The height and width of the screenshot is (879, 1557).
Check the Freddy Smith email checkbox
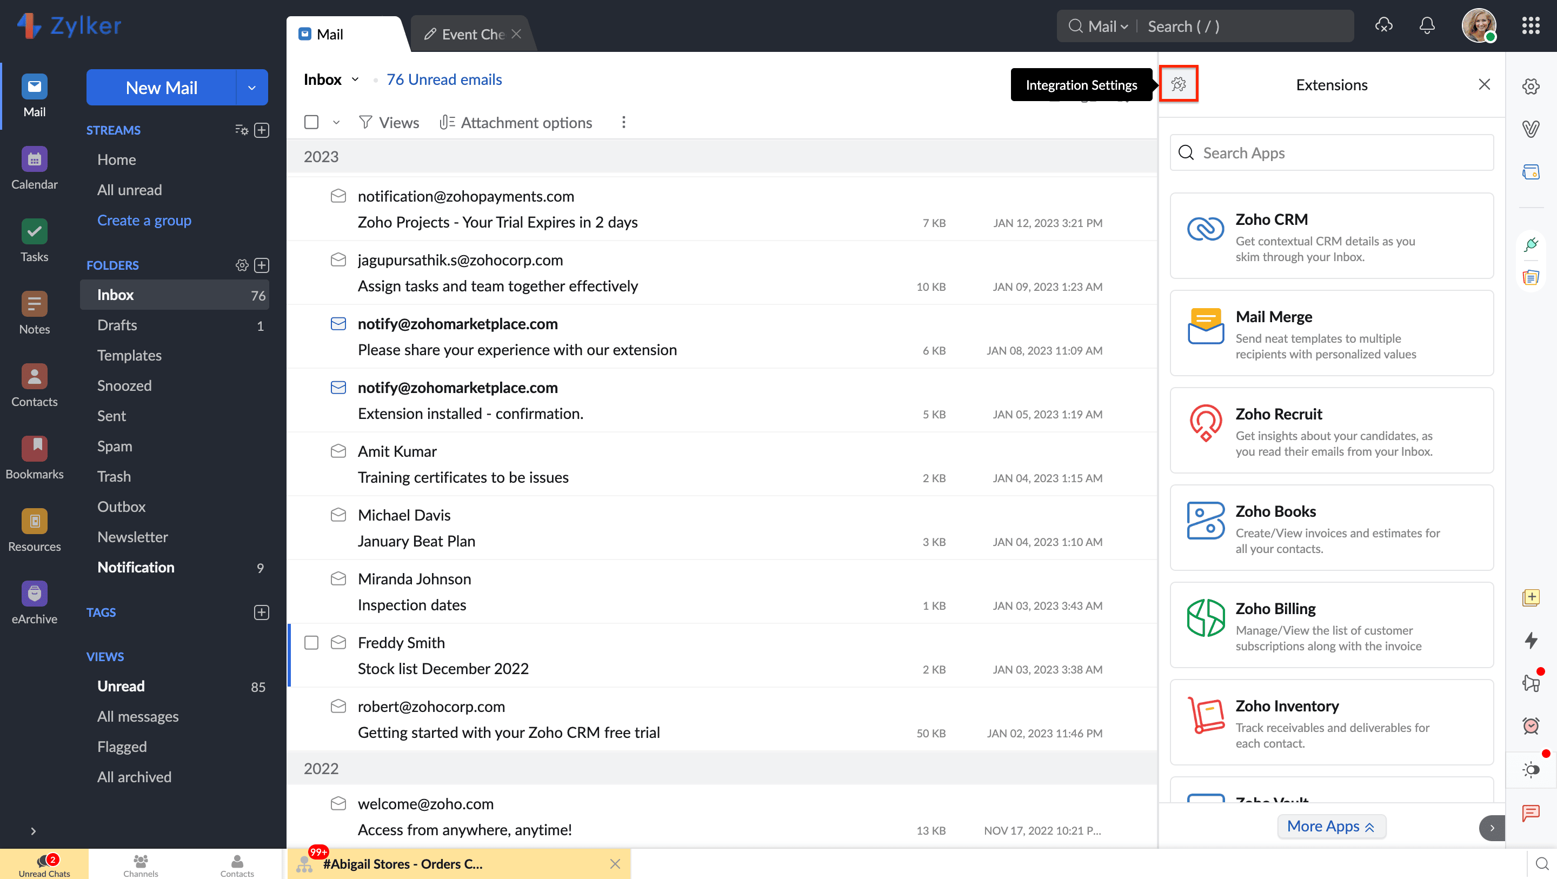[311, 643]
